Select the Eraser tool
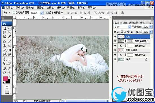Screen dimensions: 155x103 4,50
